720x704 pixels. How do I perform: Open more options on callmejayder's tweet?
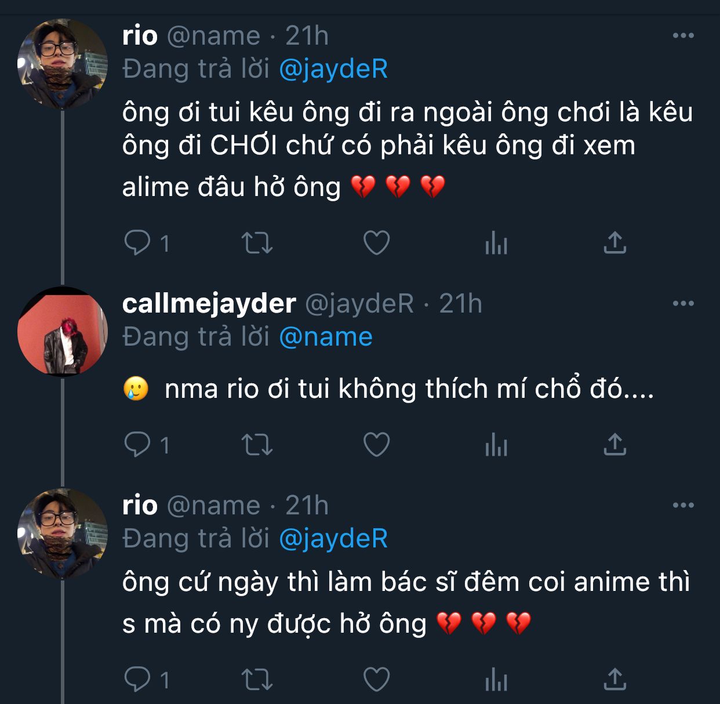pos(683,303)
